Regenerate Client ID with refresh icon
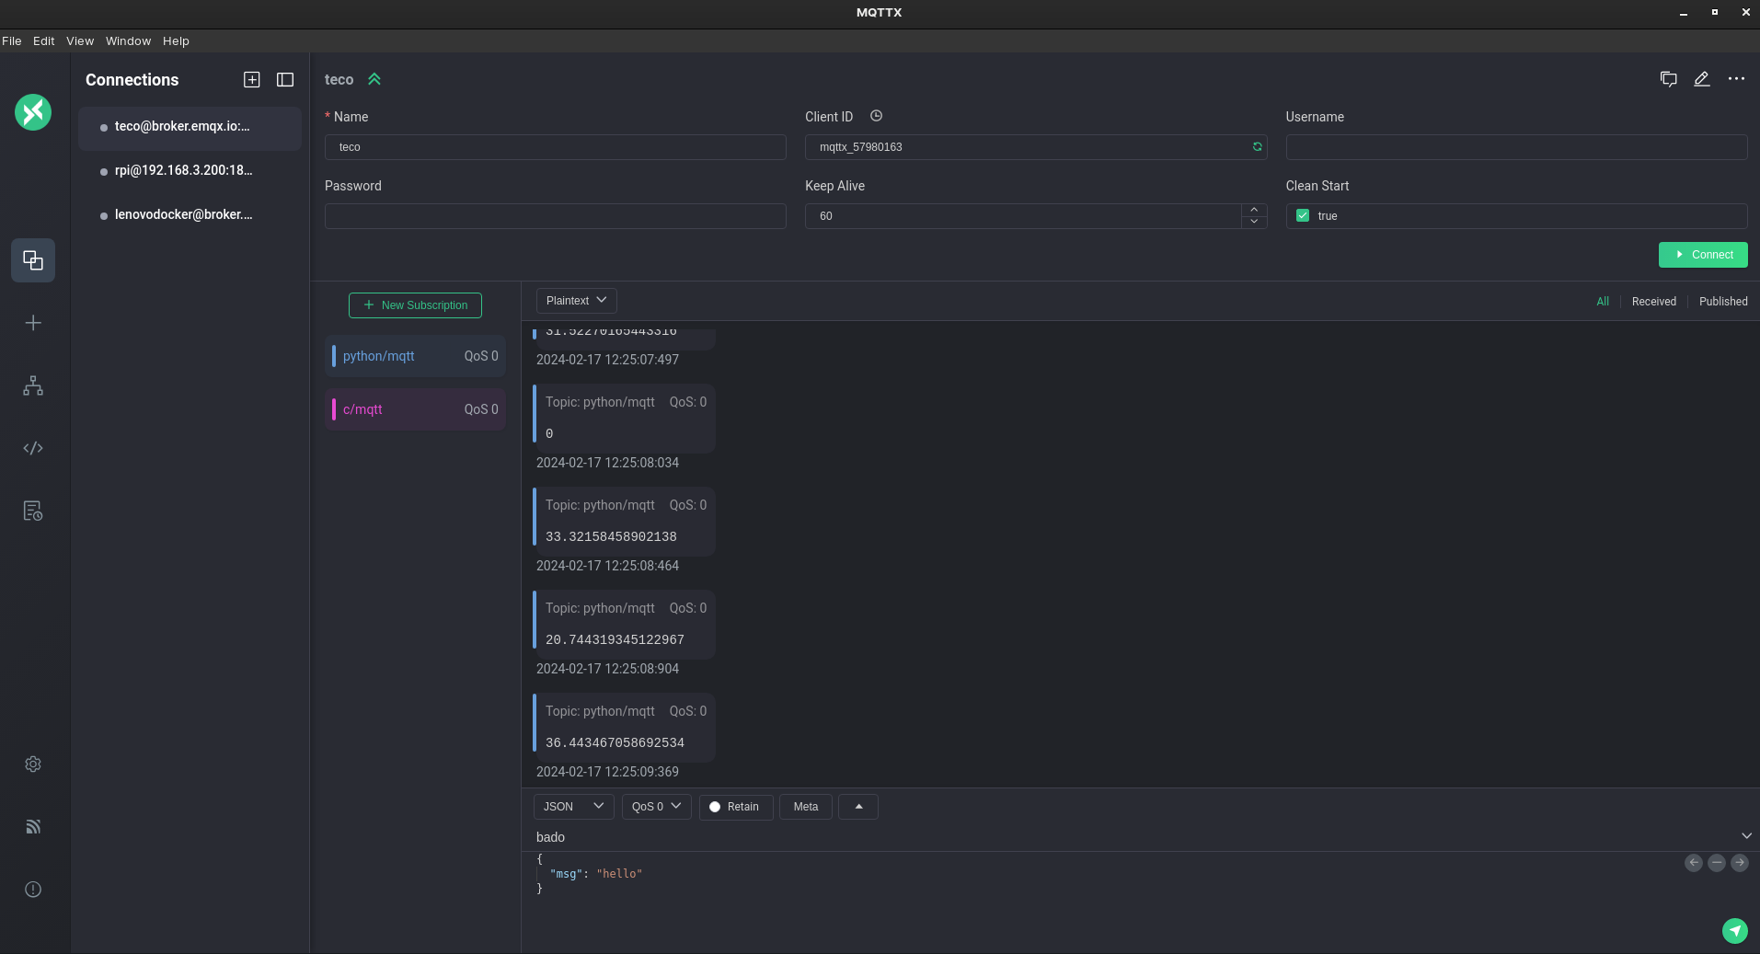1760x954 pixels. tap(1257, 147)
